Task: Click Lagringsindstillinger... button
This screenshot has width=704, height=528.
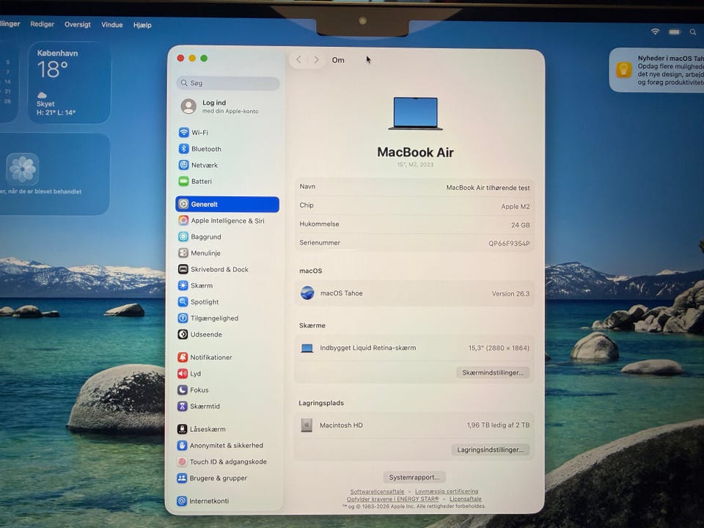Action: click(x=491, y=450)
